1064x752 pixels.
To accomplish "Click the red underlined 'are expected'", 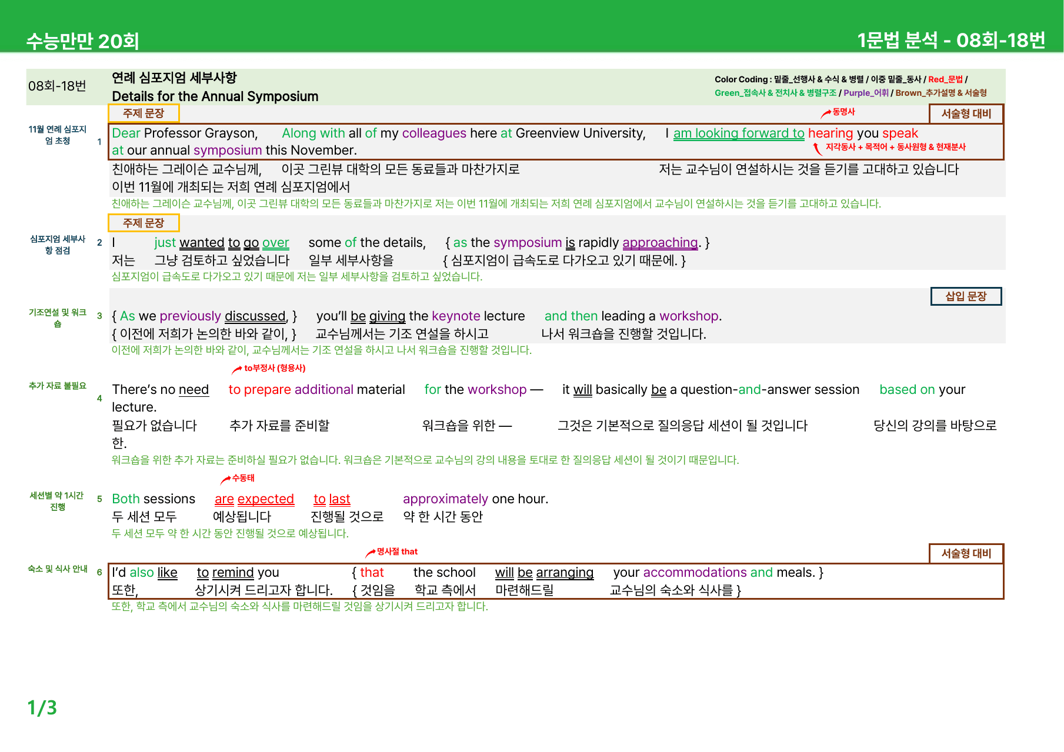I will (254, 499).
